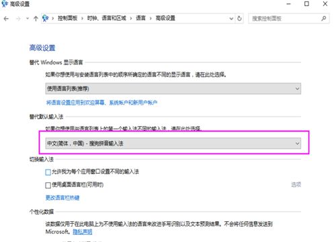
Task: Open the 隐私声明 privacy statement link
Action: 83,232
